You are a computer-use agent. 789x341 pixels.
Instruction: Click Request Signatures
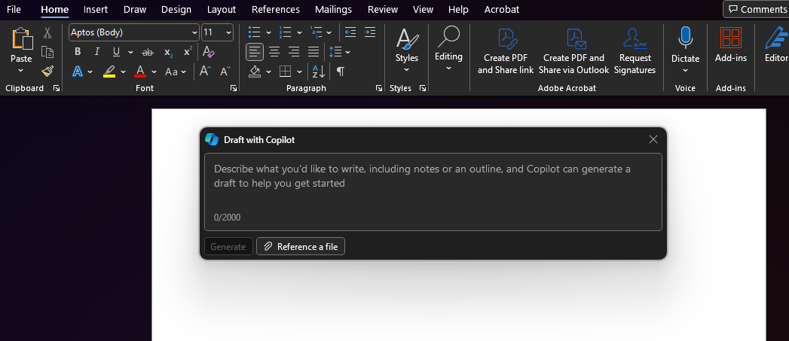(x=635, y=50)
